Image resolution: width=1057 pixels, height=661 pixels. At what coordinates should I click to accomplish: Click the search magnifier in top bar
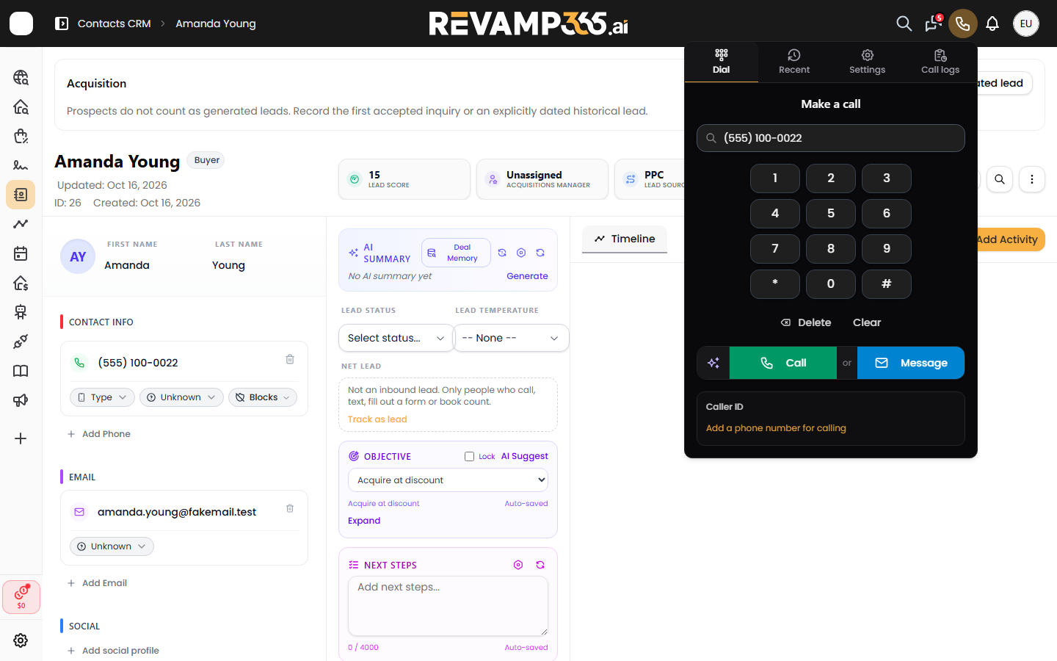pyautogui.click(x=904, y=24)
